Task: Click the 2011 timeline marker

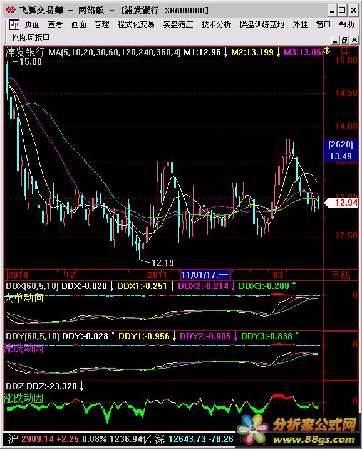Action: (157, 275)
